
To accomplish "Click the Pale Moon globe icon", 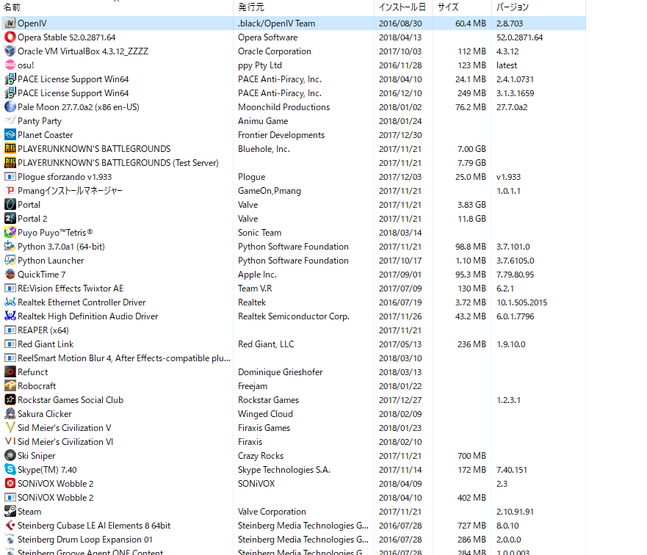I will tap(10, 107).
